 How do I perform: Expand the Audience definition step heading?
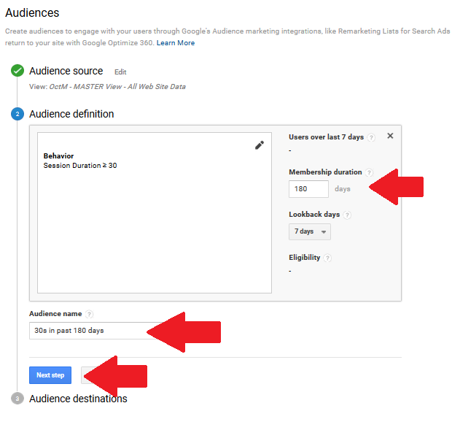pyautogui.click(x=71, y=114)
